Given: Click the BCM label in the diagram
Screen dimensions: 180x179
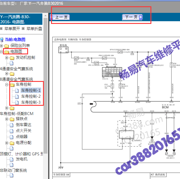Looking at the screenshot, I should coord(165,107).
